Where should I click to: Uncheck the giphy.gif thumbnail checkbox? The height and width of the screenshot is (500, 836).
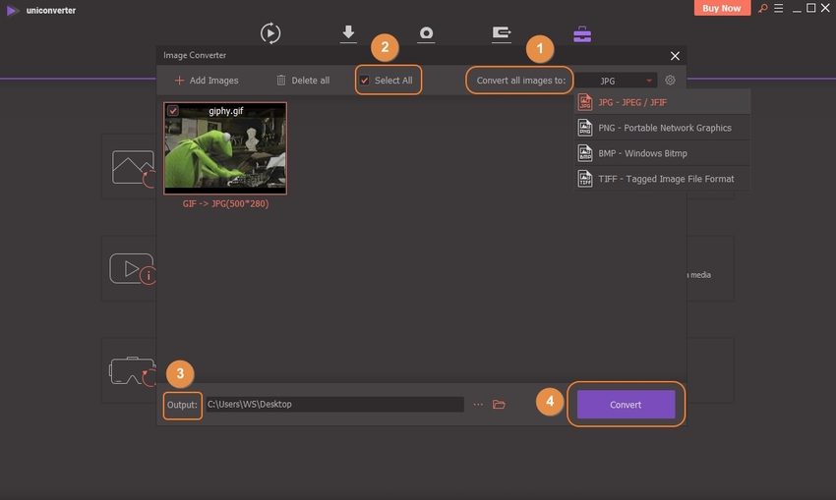pos(174,111)
